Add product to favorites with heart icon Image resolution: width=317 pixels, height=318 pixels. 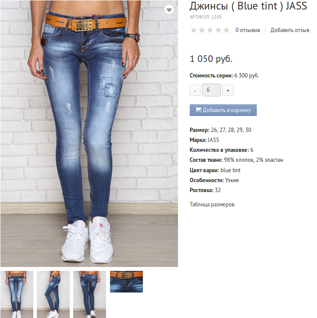[169, 10]
